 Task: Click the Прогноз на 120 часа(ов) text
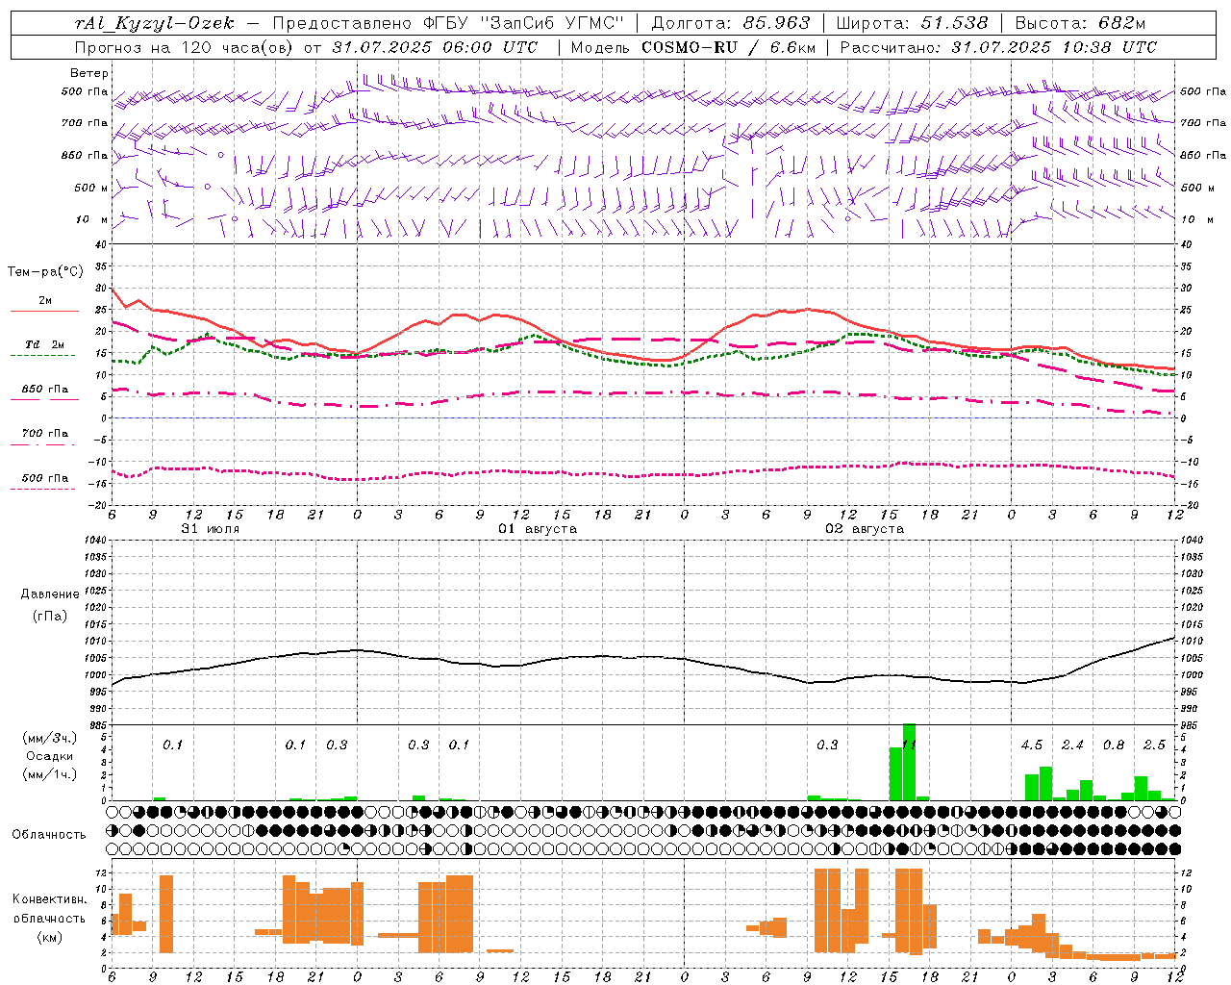click(185, 47)
